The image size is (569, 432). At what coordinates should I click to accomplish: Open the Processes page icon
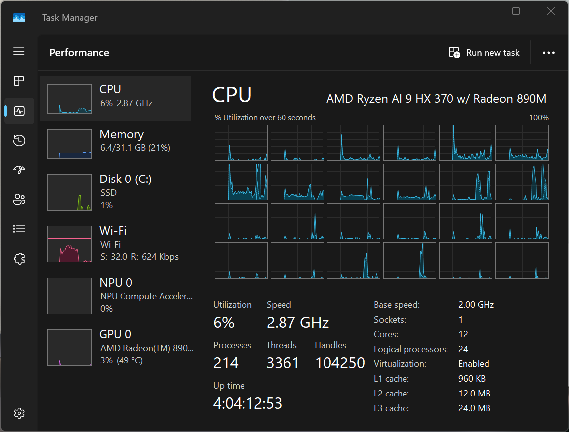pos(19,81)
